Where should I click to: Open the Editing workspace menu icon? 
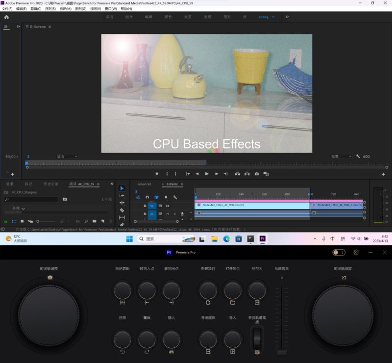coord(273,17)
